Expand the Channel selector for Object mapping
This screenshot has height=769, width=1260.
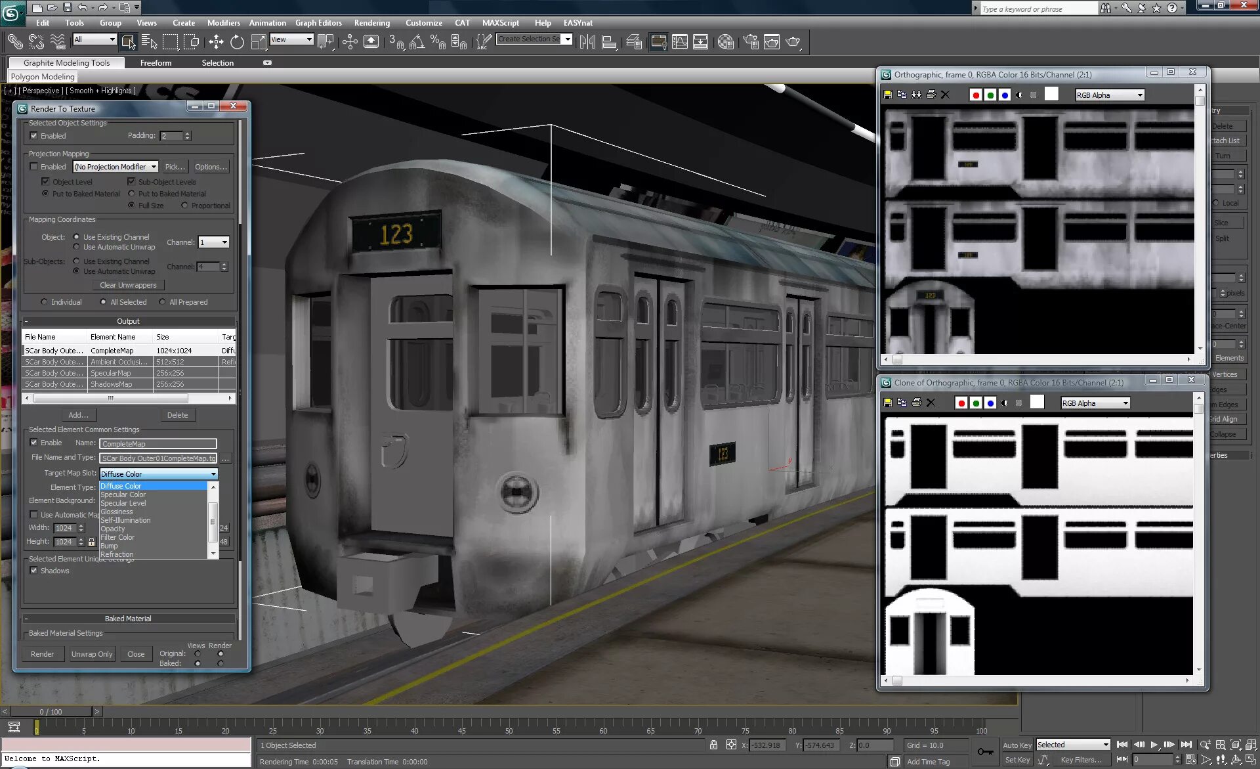point(222,242)
